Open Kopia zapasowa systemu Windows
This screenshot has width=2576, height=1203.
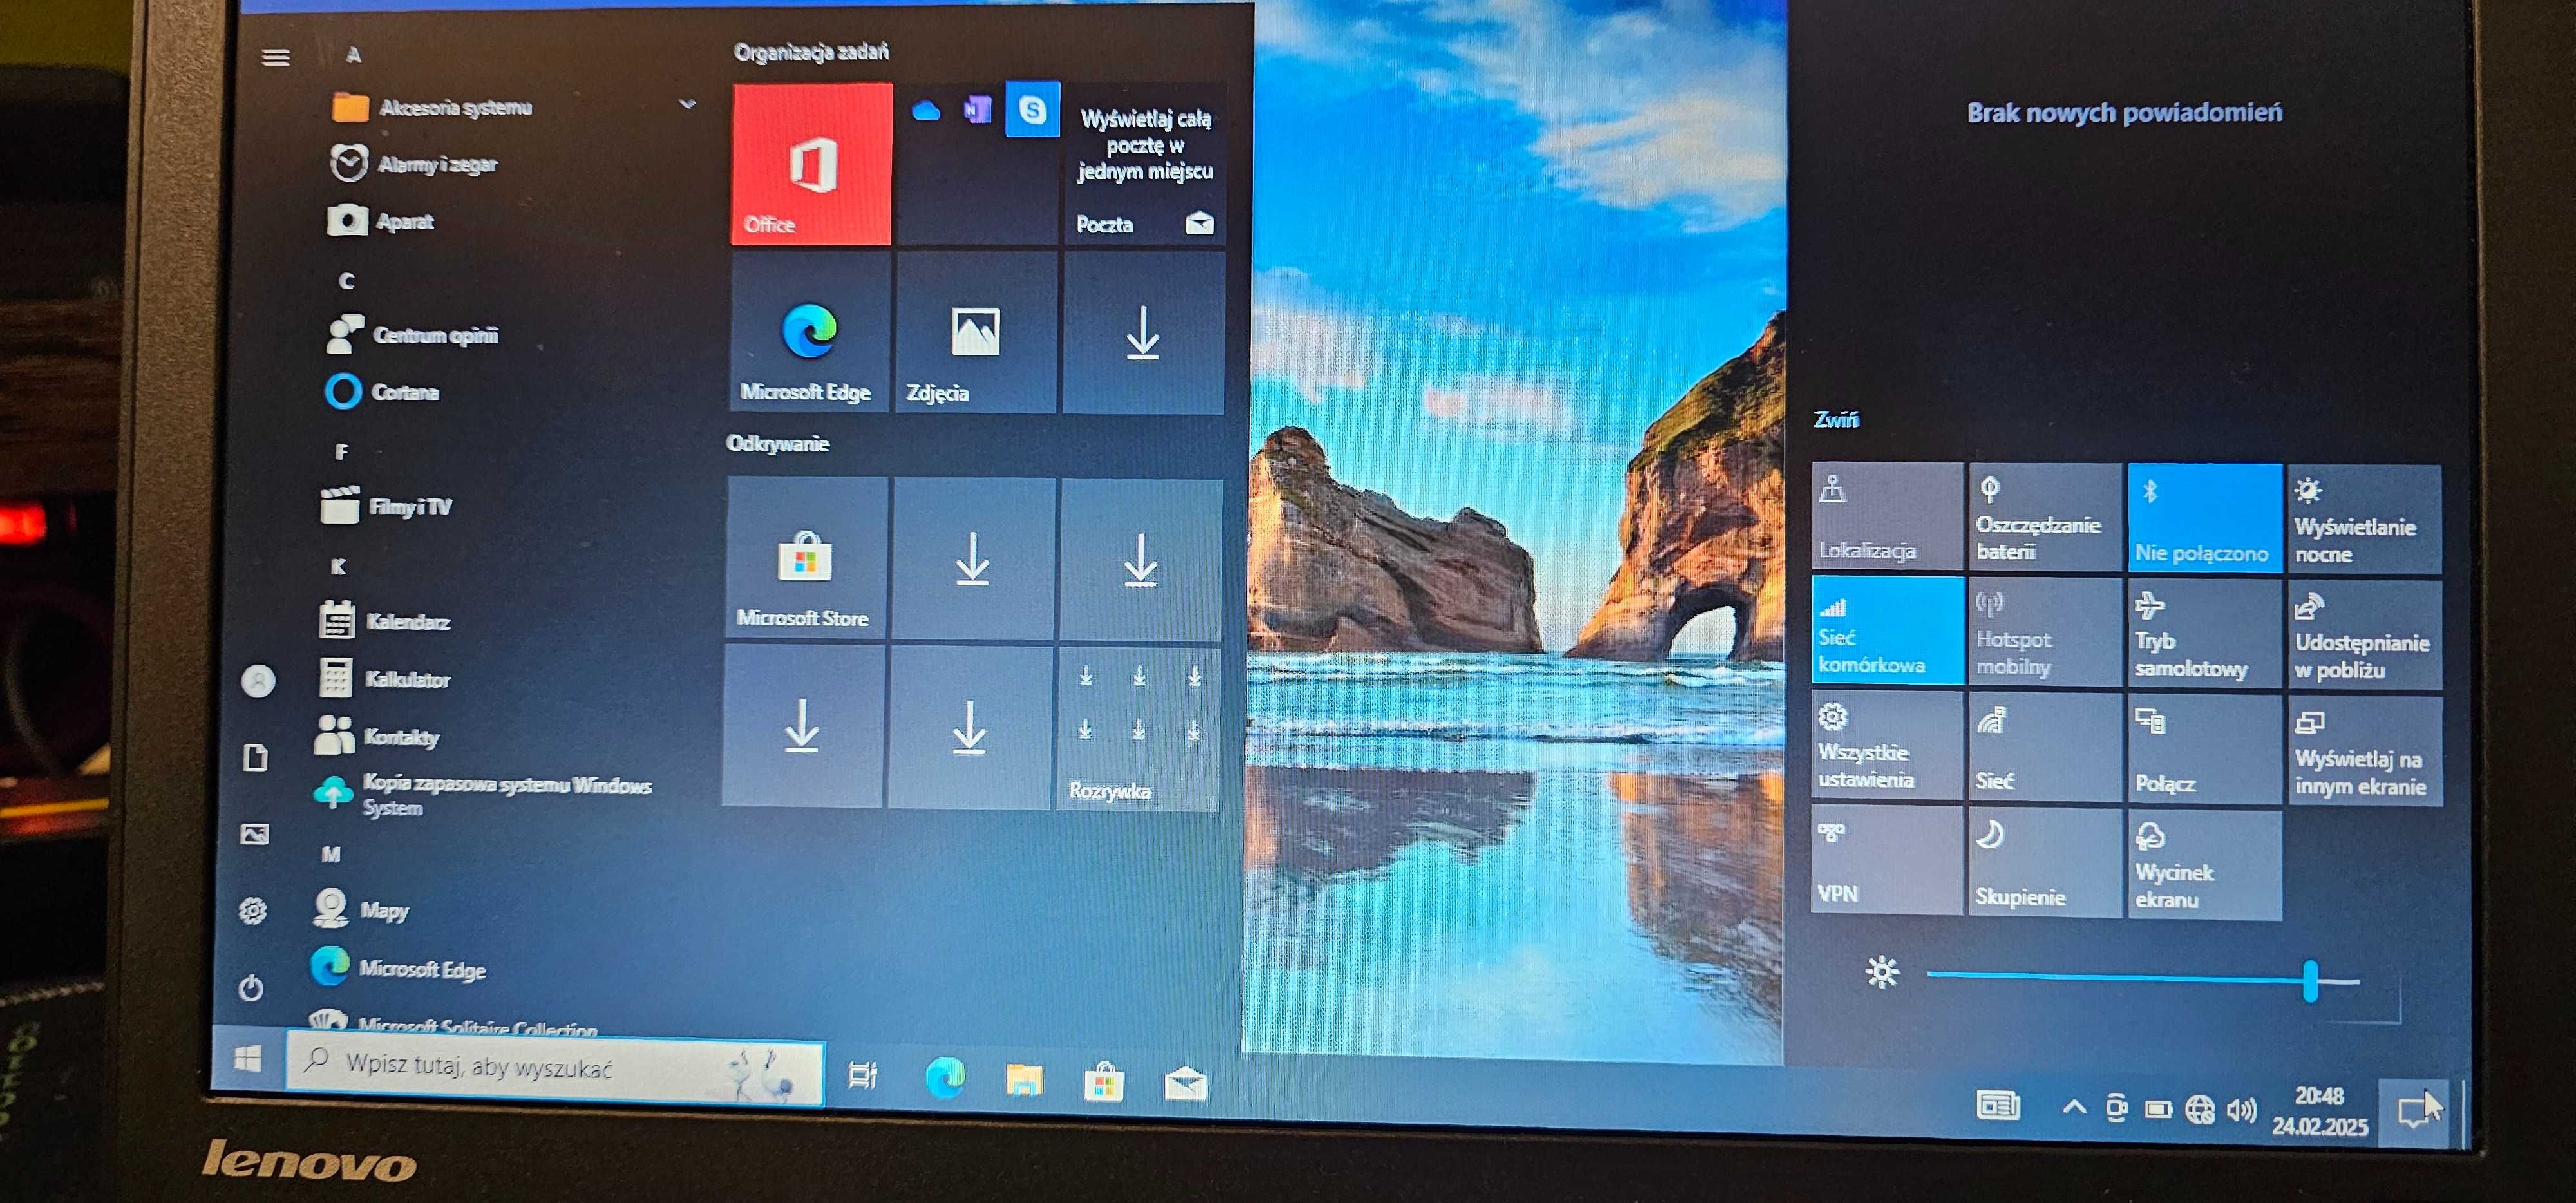(x=482, y=795)
